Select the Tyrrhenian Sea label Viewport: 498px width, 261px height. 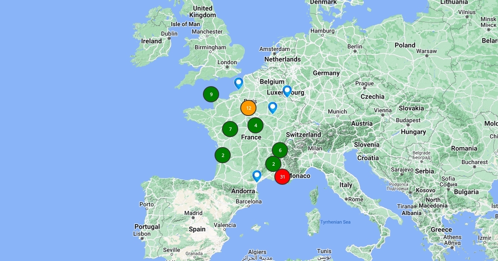(x=335, y=222)
